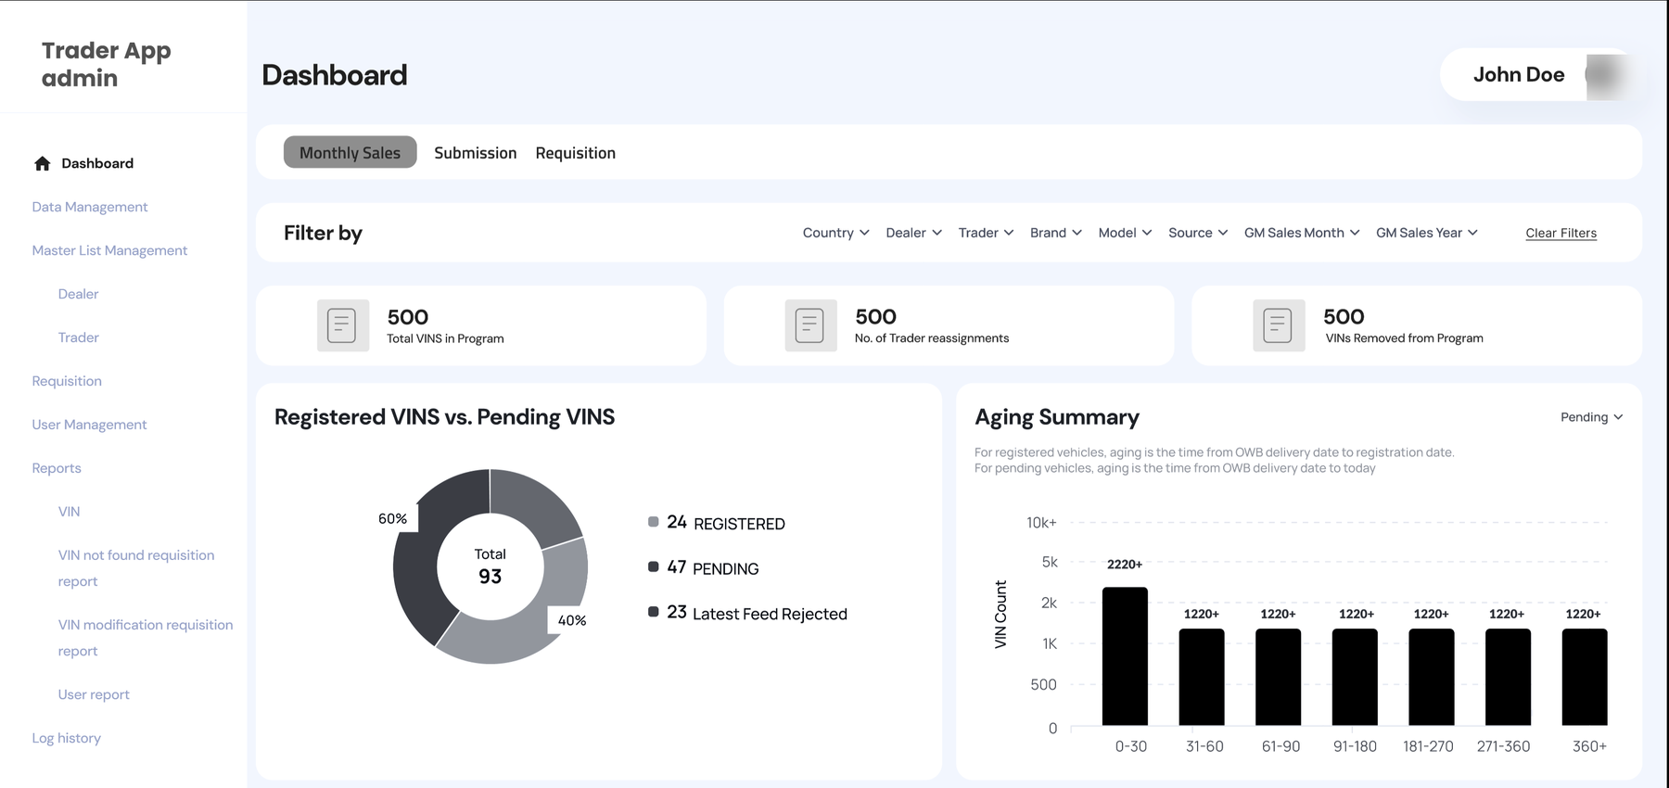Viewport: 1669px width, 788px height.
Task: Click the Clear Filters link
Action: point(1561,233)
